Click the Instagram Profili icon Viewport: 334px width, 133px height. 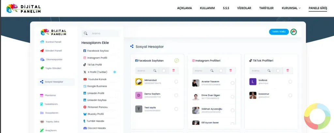(84, 58)
